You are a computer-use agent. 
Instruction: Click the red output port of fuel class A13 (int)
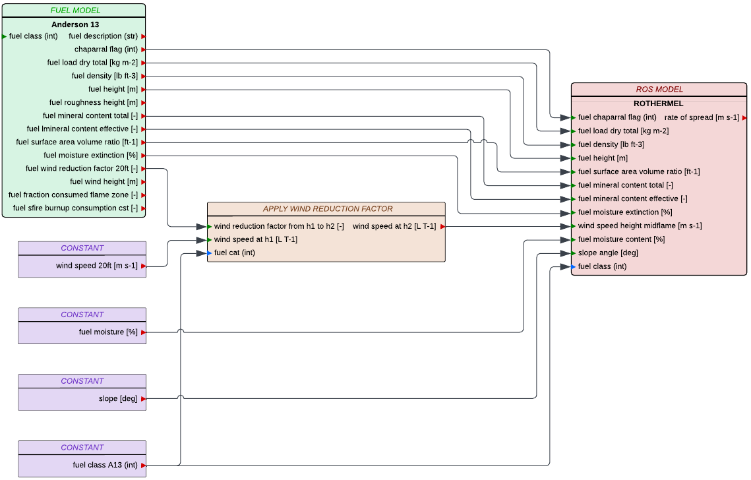click(x=143, y=465)
